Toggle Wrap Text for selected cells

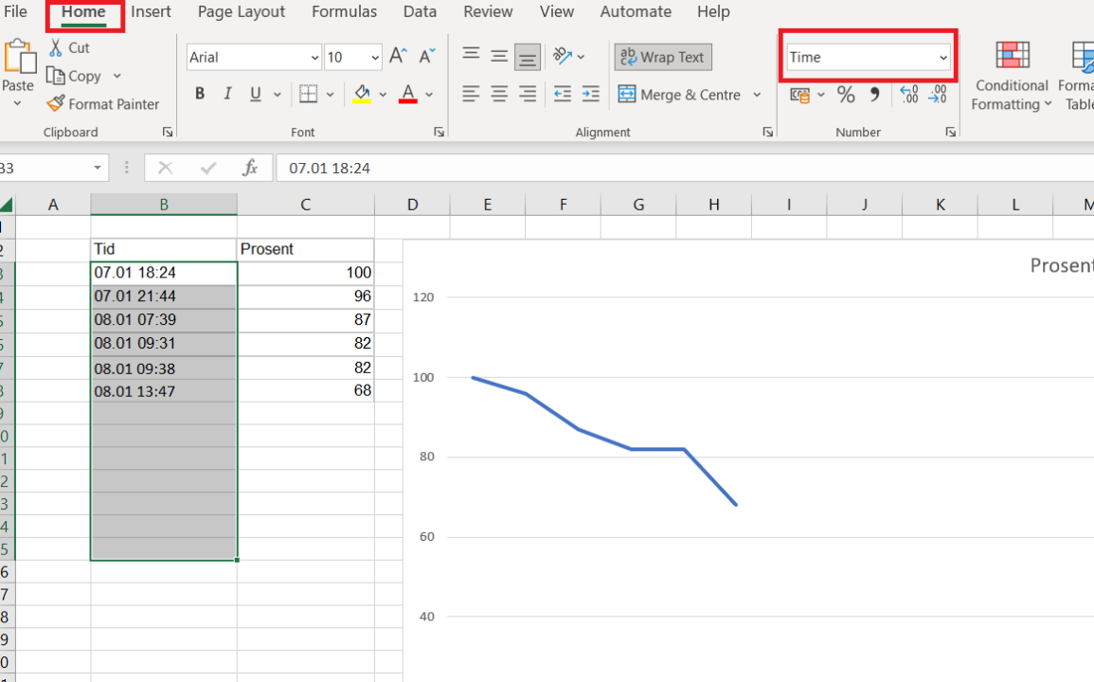click(662, 57)
